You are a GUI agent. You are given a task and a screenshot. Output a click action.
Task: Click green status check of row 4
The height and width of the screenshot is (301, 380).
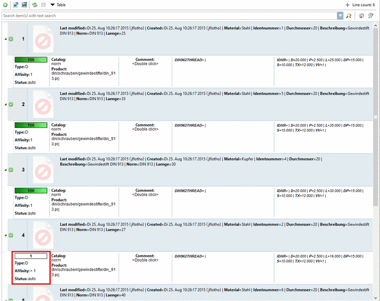click(11, 235)
